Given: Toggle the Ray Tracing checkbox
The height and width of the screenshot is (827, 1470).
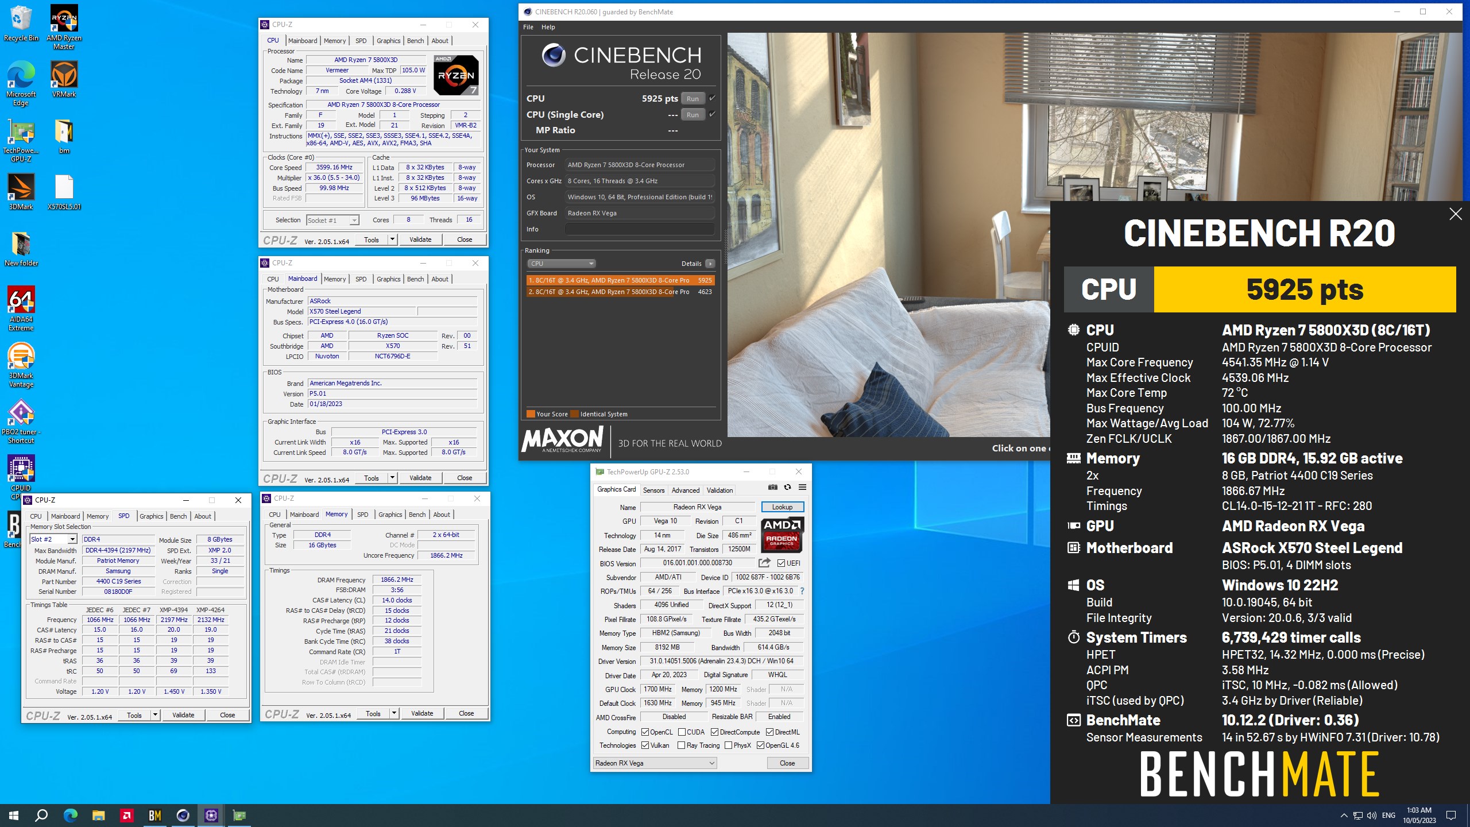Looking at the screenshot, I should [681, 745].
